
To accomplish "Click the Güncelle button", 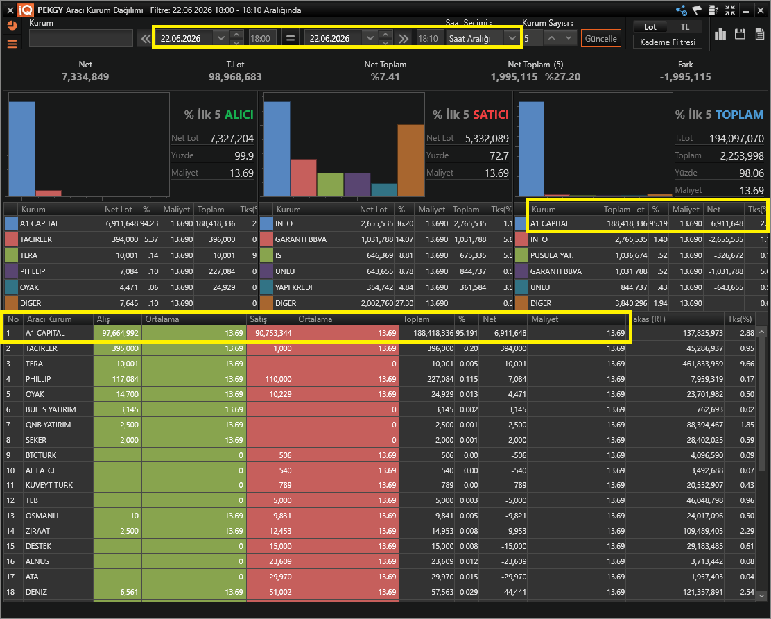I will 600,38.
